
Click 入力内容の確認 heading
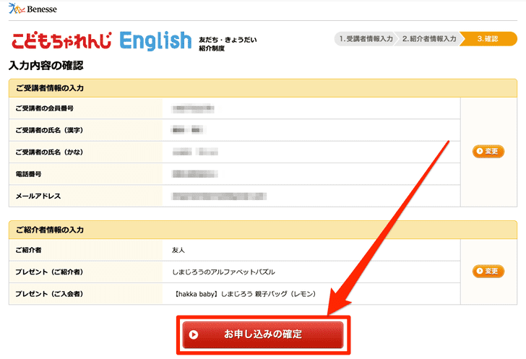(x=46, y=66)
